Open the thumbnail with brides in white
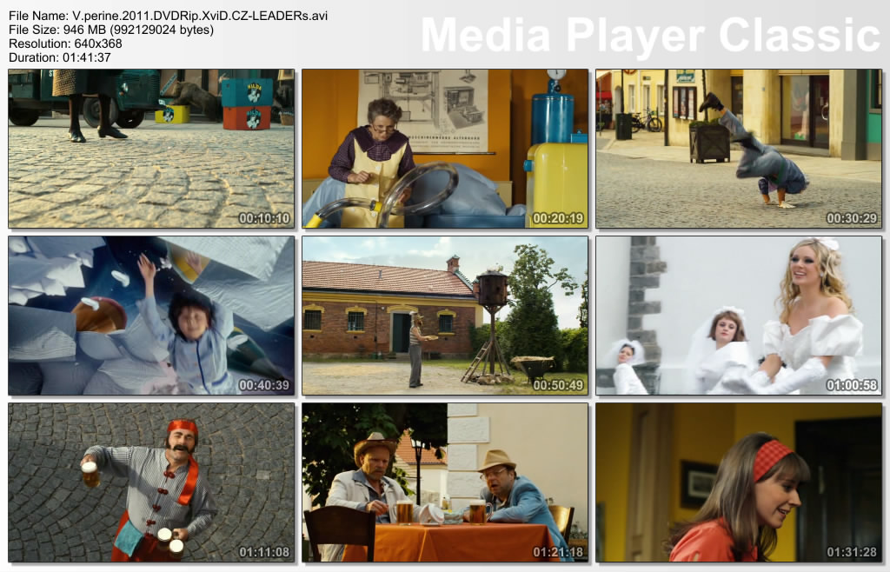 tap(738, 316)
